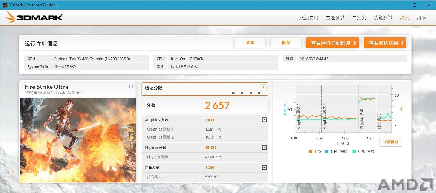Viewport: 436px width, 193px height.
Task: Click 查看联机结果 orange button
Action: (385, 43)
